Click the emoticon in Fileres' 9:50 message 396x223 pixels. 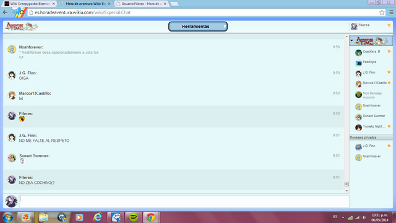(22, 119)
